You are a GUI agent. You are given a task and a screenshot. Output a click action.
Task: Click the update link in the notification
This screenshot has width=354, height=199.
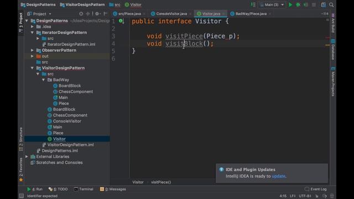tap(278, 176)
